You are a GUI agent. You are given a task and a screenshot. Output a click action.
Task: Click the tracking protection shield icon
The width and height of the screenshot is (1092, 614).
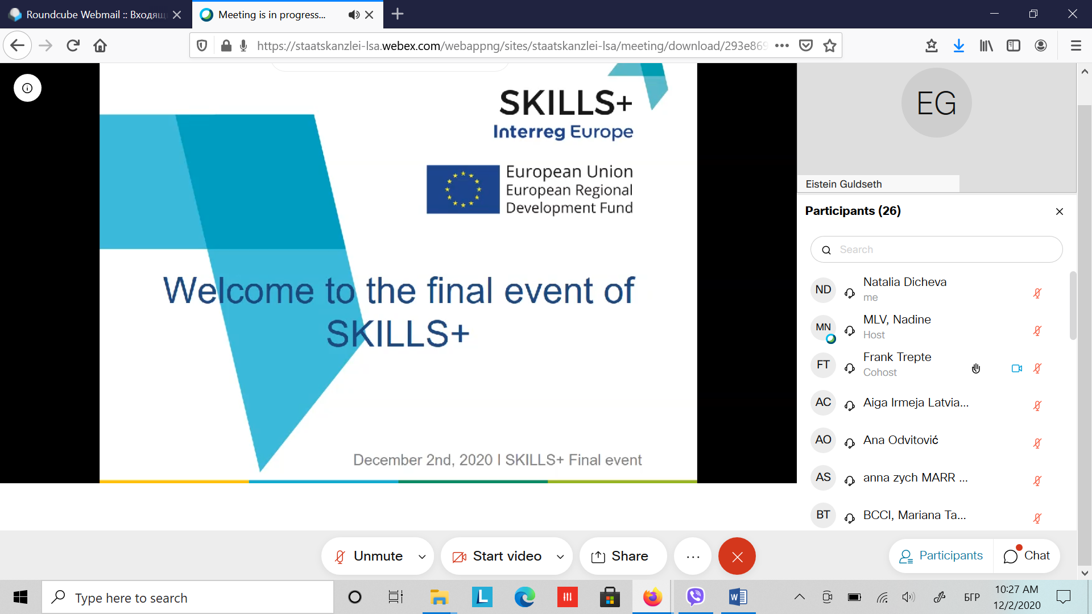tap(202, 45)
